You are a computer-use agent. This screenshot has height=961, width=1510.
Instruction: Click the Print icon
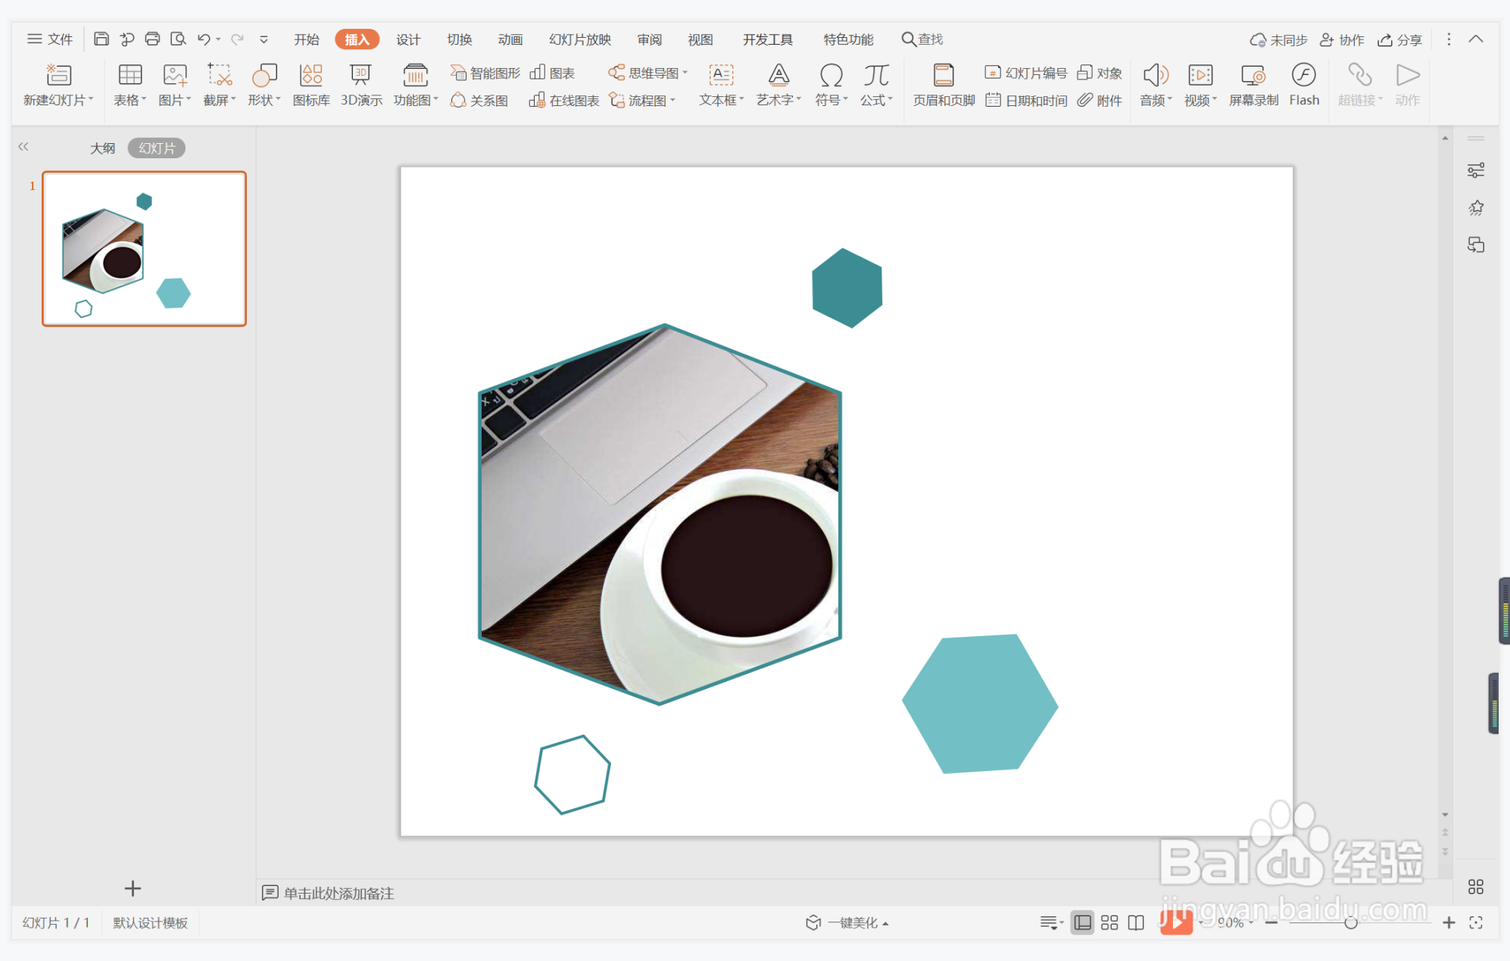tap(152, 39)
